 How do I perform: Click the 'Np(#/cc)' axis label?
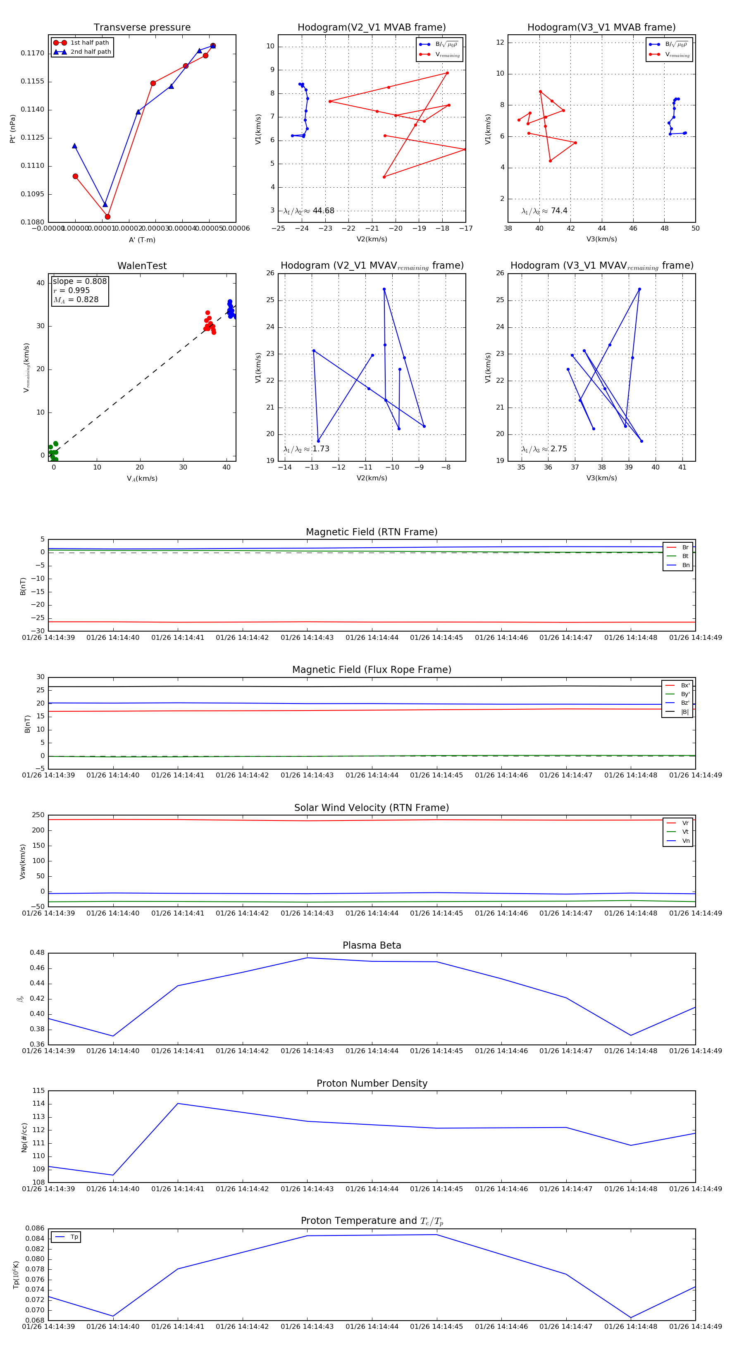tap(24, 1137)
